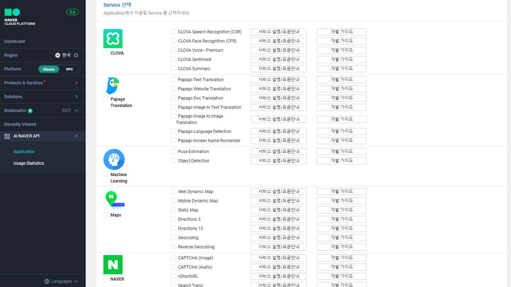
Task: Click the Korea flag icon
Action: [58, 55]
